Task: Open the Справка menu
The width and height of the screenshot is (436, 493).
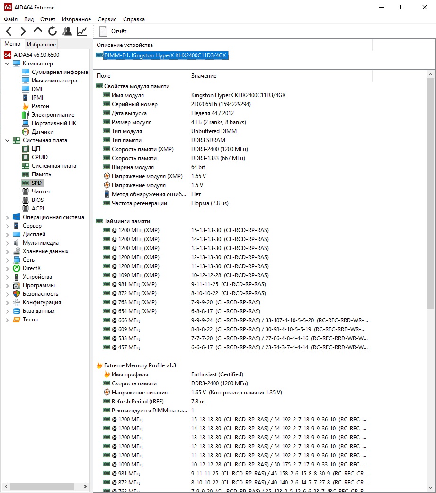Action: [x=133, y=19]
